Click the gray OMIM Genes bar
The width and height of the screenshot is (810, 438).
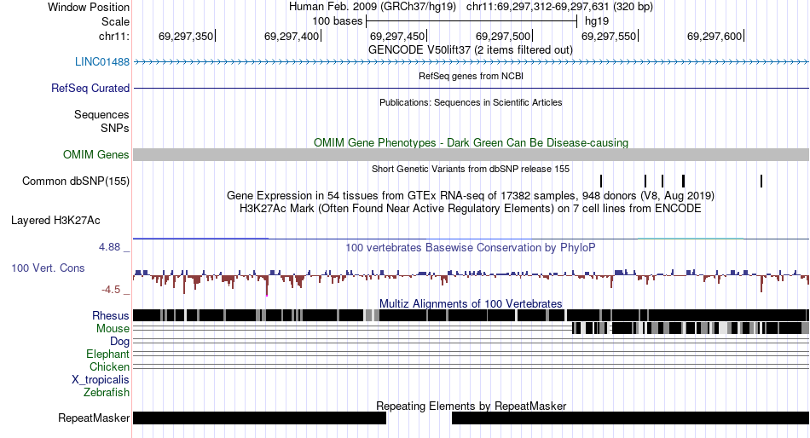[472, 155]
